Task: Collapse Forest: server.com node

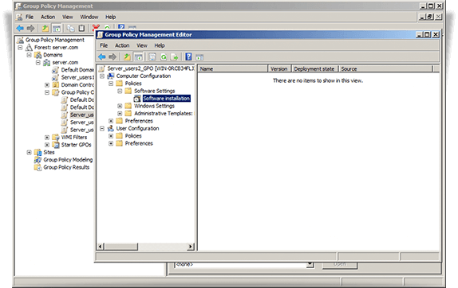Action: 20,47
